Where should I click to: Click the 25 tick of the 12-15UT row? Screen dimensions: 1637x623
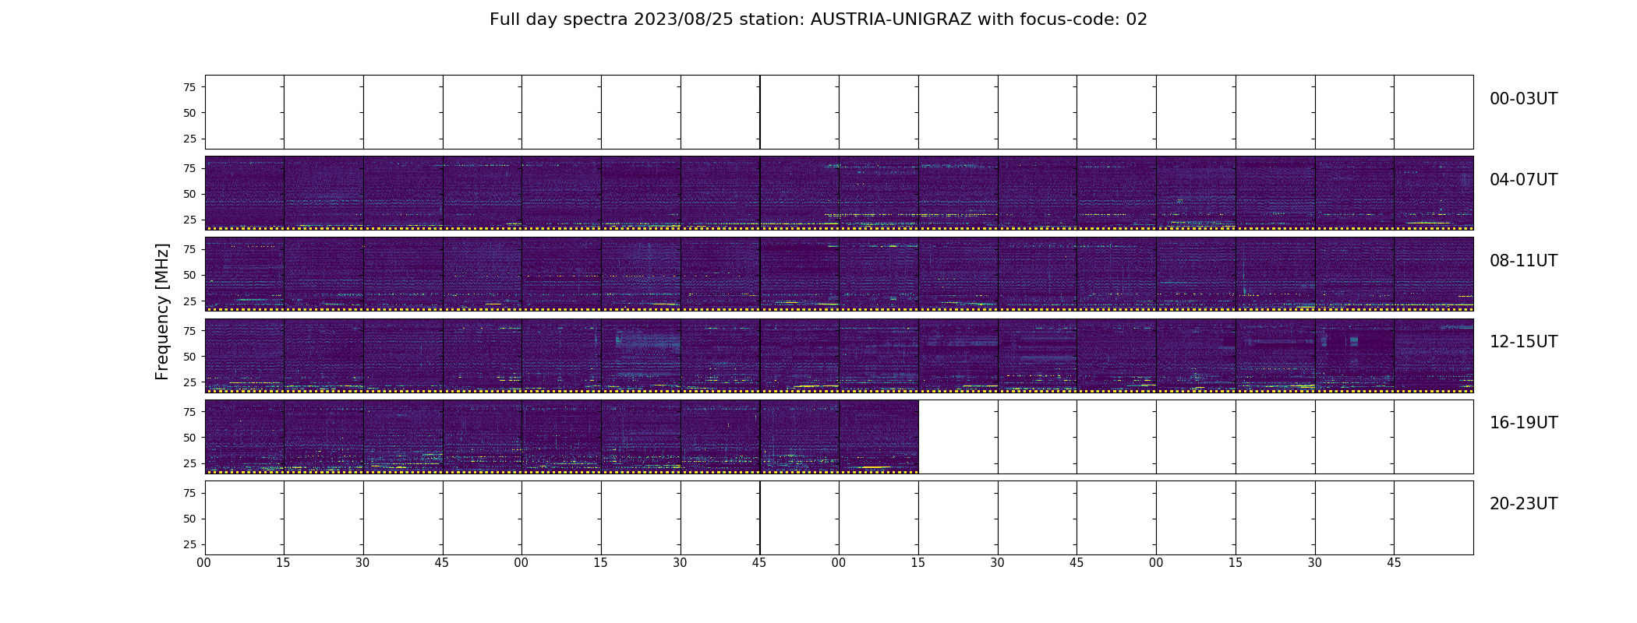[189, 382]
